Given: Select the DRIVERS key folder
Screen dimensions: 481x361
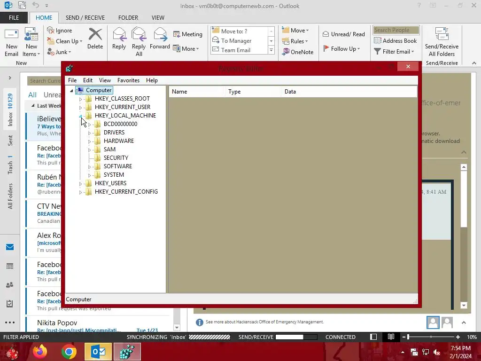Looking at the screenshot, I should click(114, 132).
